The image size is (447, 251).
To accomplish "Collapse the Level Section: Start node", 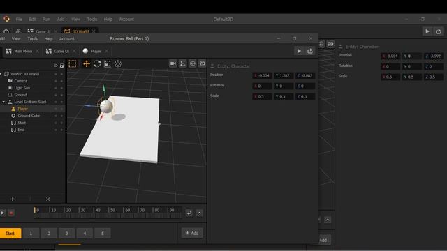I will [3, 102].
